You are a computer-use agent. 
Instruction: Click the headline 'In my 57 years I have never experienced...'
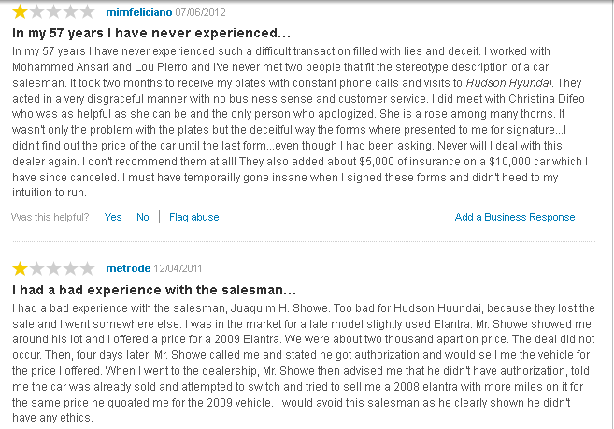click(x=151, y=33)
